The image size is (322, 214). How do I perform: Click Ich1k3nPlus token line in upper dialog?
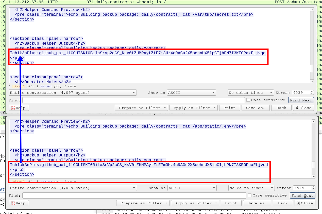pyautogui.click(x=138, y=53)
